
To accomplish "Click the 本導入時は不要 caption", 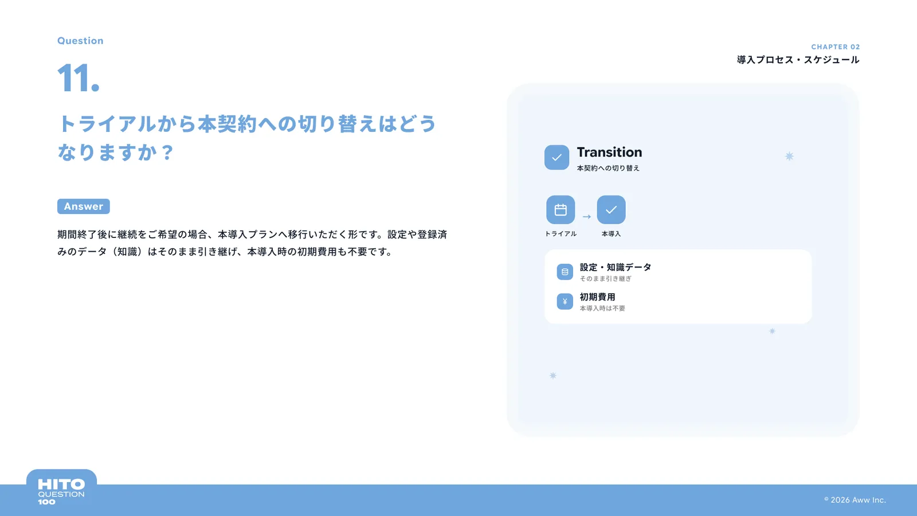I will click(x=602, y=308).
